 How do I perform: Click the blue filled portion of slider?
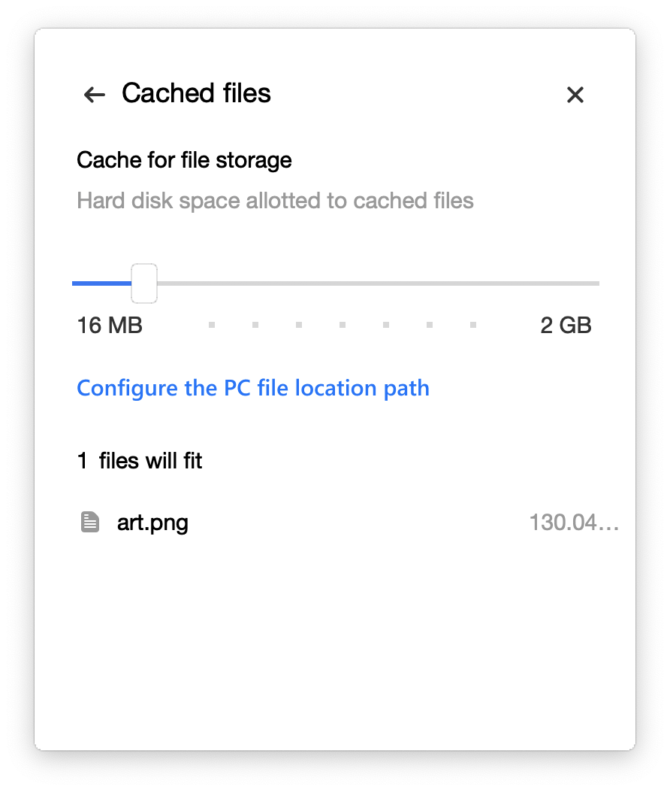[x=101, y=283]
